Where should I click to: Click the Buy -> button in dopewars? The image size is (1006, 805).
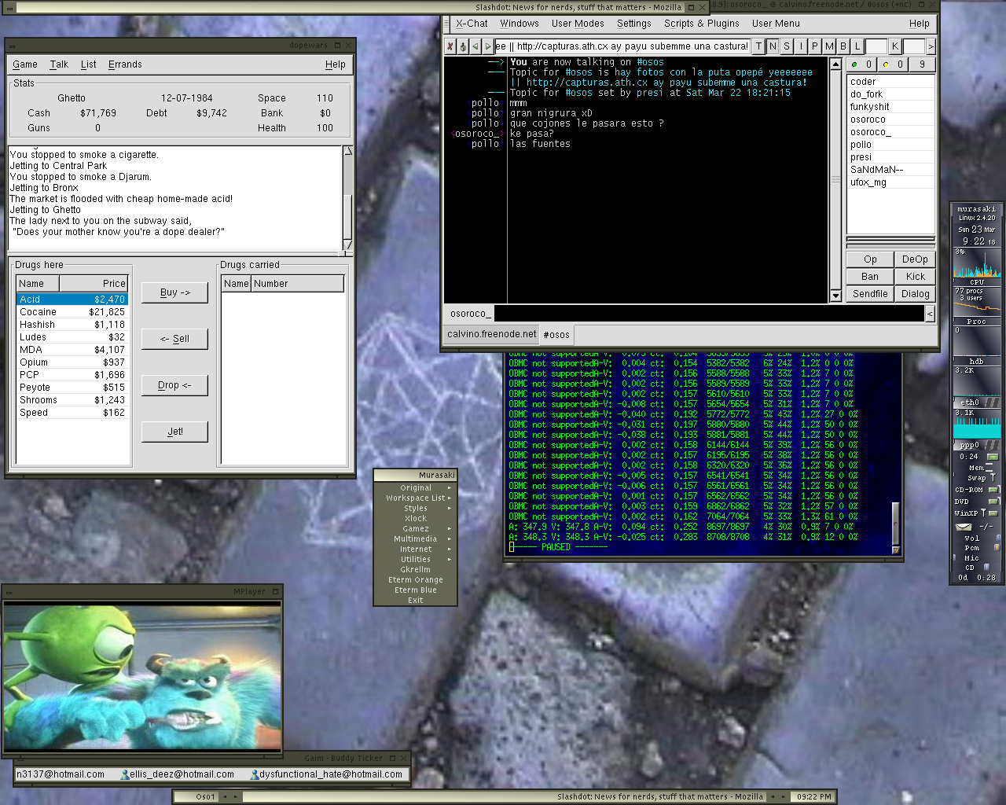point(174,292)
